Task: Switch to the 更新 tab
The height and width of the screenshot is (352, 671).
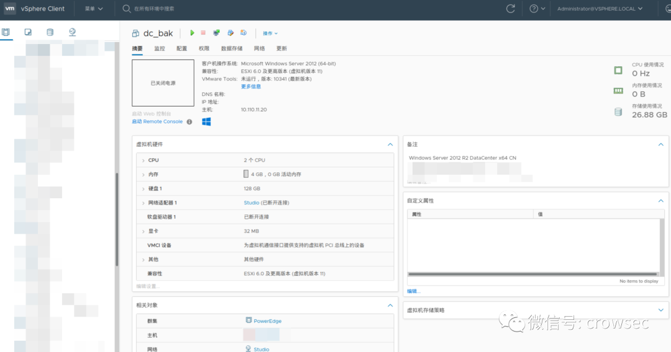Action: pos(281,48)
